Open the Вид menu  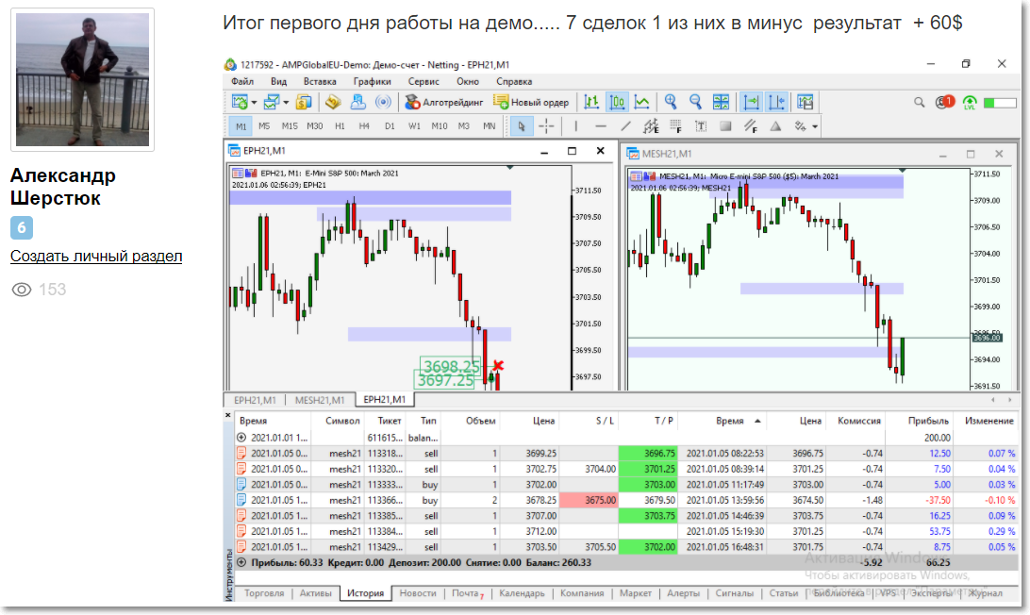[x=278, y=81]
